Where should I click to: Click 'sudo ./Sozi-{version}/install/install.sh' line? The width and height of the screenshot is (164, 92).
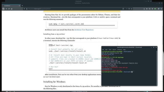pos(67,51)
